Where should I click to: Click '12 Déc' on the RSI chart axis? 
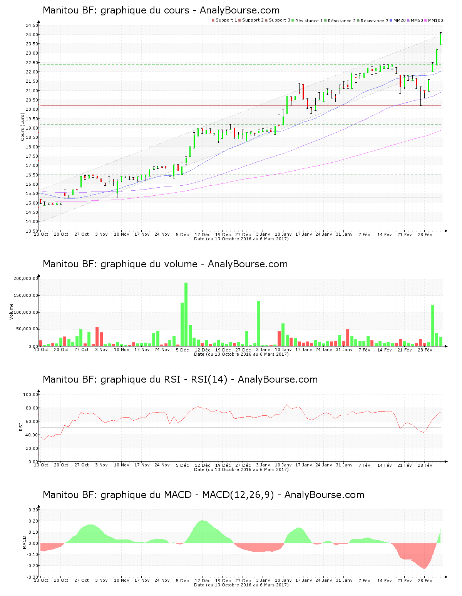(203, 465)
